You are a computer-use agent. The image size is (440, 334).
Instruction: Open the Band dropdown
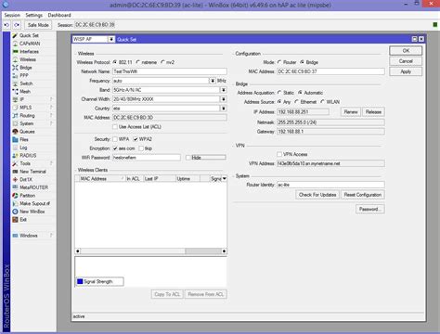(224, 90)
